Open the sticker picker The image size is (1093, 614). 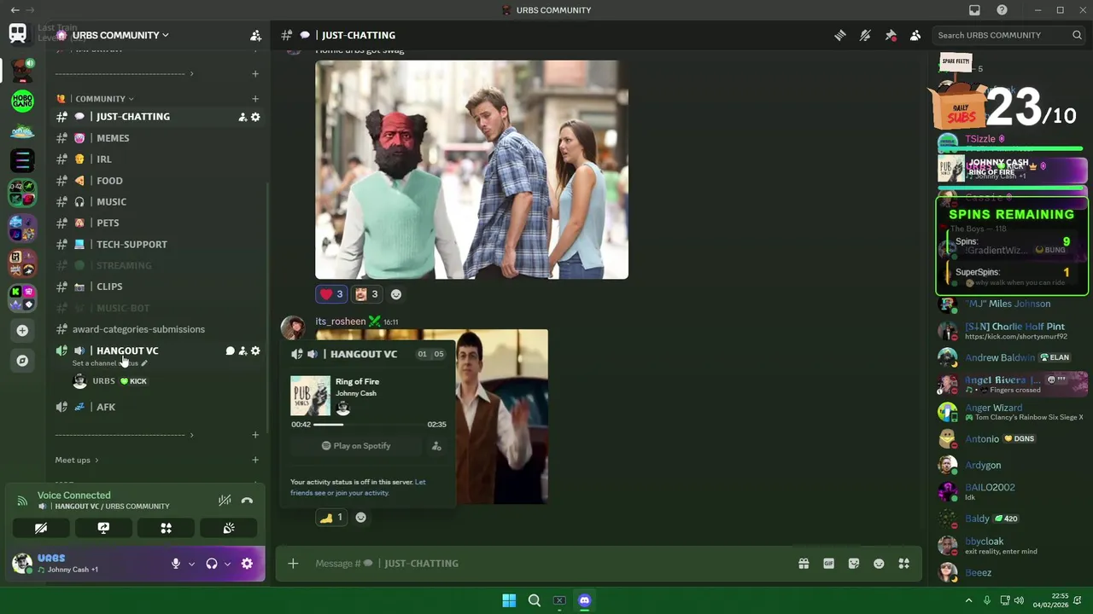click(x=853, y=564)
